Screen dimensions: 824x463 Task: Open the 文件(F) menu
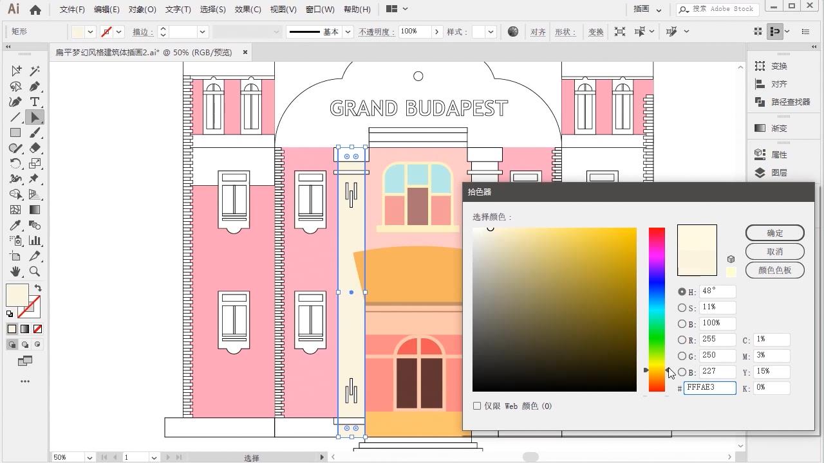click(72, 10)
